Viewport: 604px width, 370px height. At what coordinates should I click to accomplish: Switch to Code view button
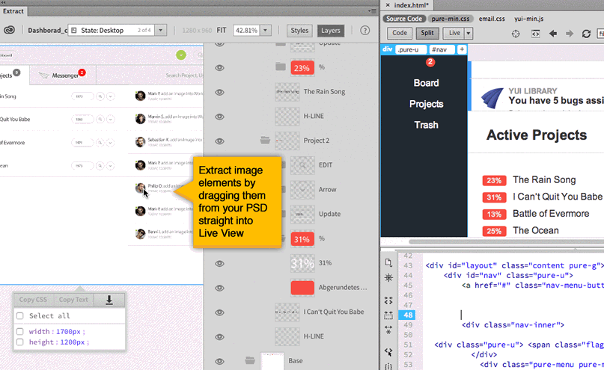tap(400, 33)
